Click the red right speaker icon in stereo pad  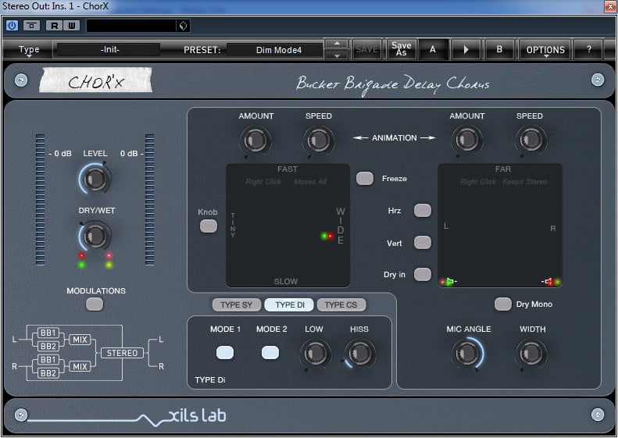[x=548, y=281]
